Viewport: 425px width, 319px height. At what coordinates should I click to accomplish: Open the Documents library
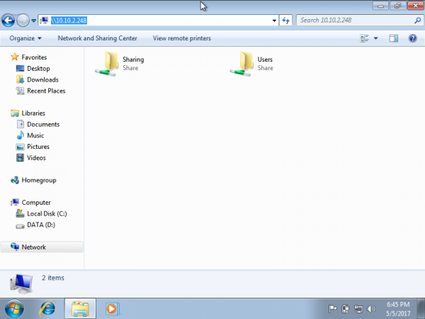point(43,124)
